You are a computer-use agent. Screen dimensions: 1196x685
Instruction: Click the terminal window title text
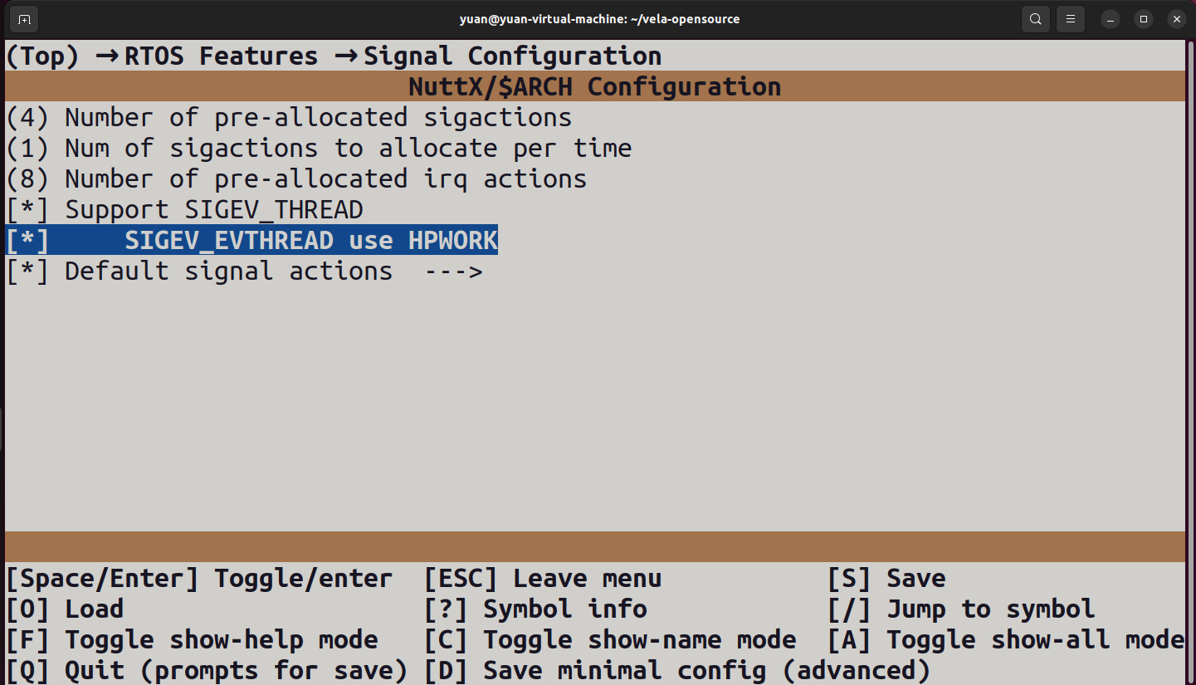pyautogui.click(x=599, y=18)
